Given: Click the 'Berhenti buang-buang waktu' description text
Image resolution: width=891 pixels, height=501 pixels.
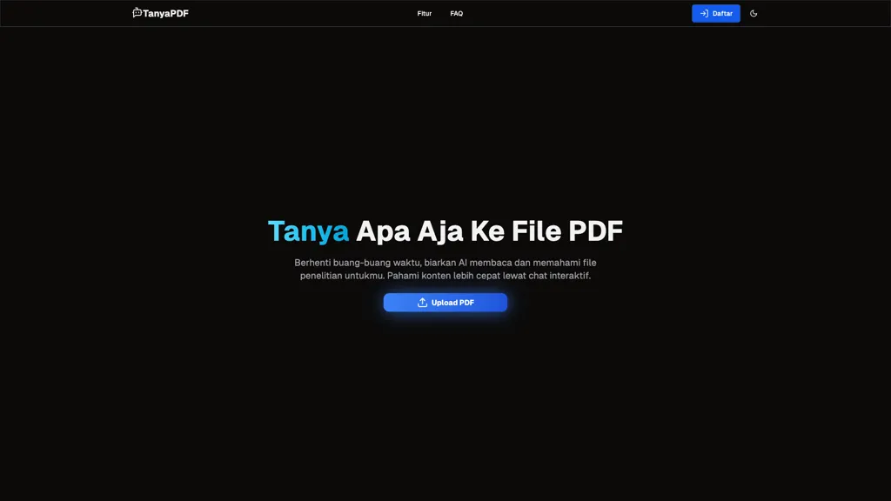Looking at the screenshot, I should coord(445,270).
